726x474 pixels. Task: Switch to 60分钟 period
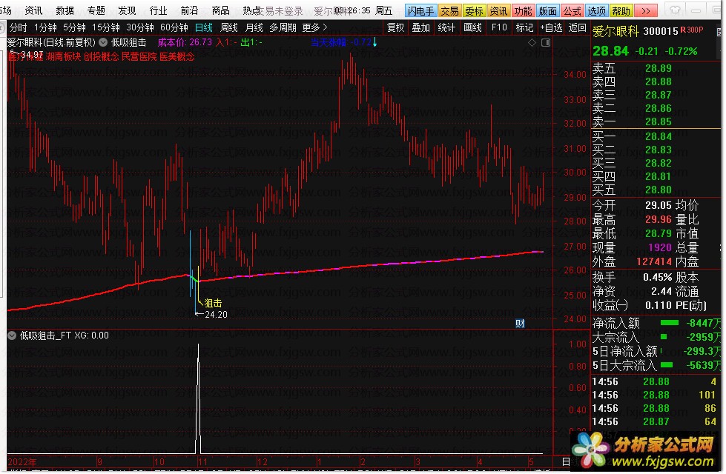tap(174, 27)
